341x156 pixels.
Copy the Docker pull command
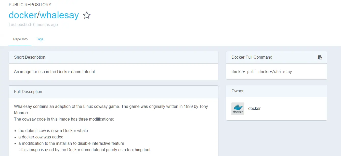[320, 57]
